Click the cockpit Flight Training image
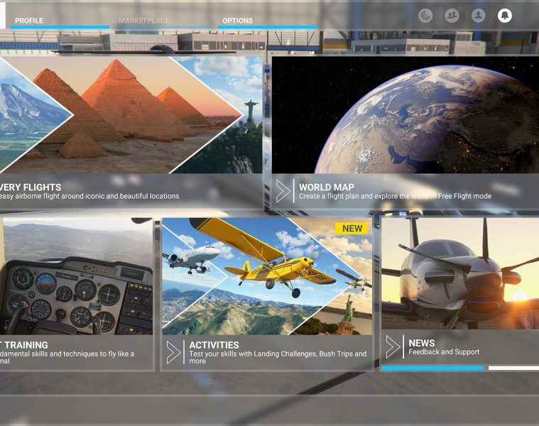This screenshot has width=539, height=426. 76,276
